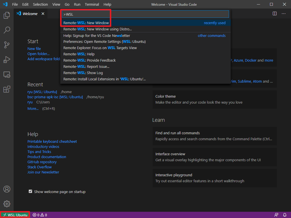The image size is (291, 218).
Task: Open the Accounts icon in activity bar
Action: point(7,189)
